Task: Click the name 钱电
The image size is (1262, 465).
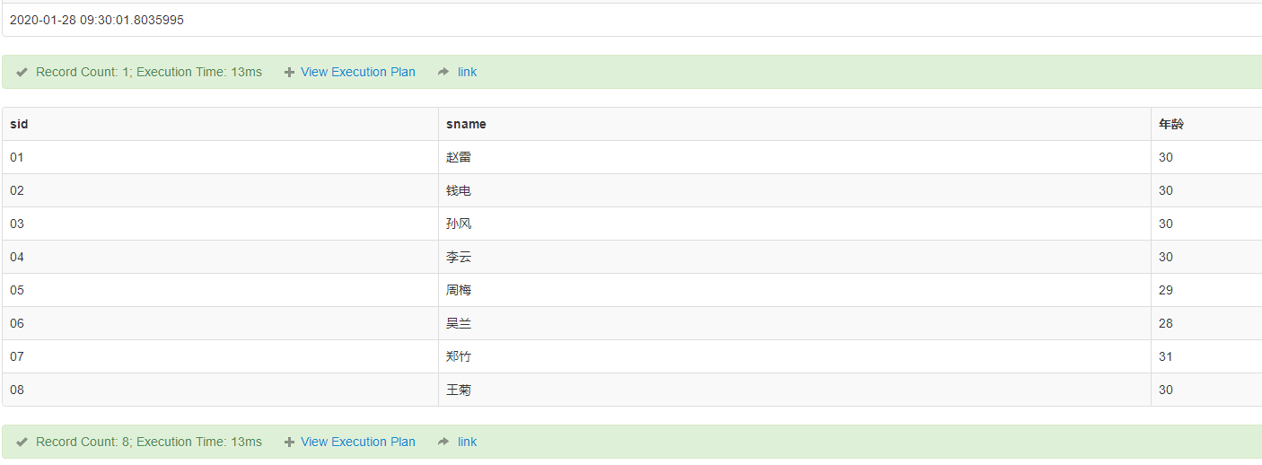Action: [459, 190]
